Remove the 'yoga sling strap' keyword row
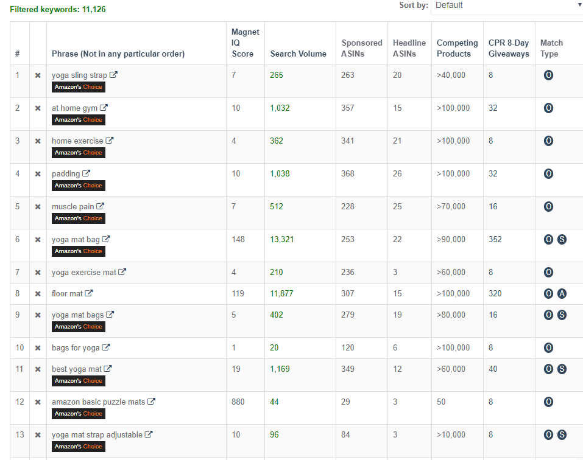Screen dimensions: 583x460 (x=38, y=75)
